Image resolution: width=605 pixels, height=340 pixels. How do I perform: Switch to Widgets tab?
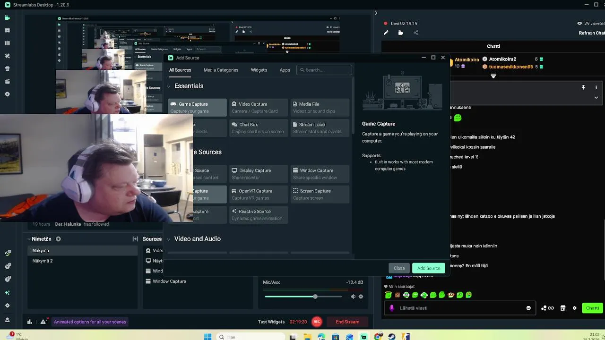coord(259,70)
